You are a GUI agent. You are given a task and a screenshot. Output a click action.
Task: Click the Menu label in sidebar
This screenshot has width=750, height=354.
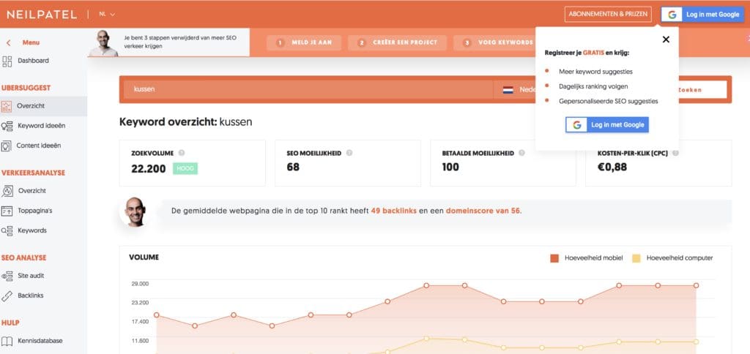[31, 42]
